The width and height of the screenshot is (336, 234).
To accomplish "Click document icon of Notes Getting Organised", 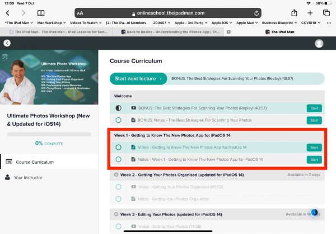I will coord(133,199).
